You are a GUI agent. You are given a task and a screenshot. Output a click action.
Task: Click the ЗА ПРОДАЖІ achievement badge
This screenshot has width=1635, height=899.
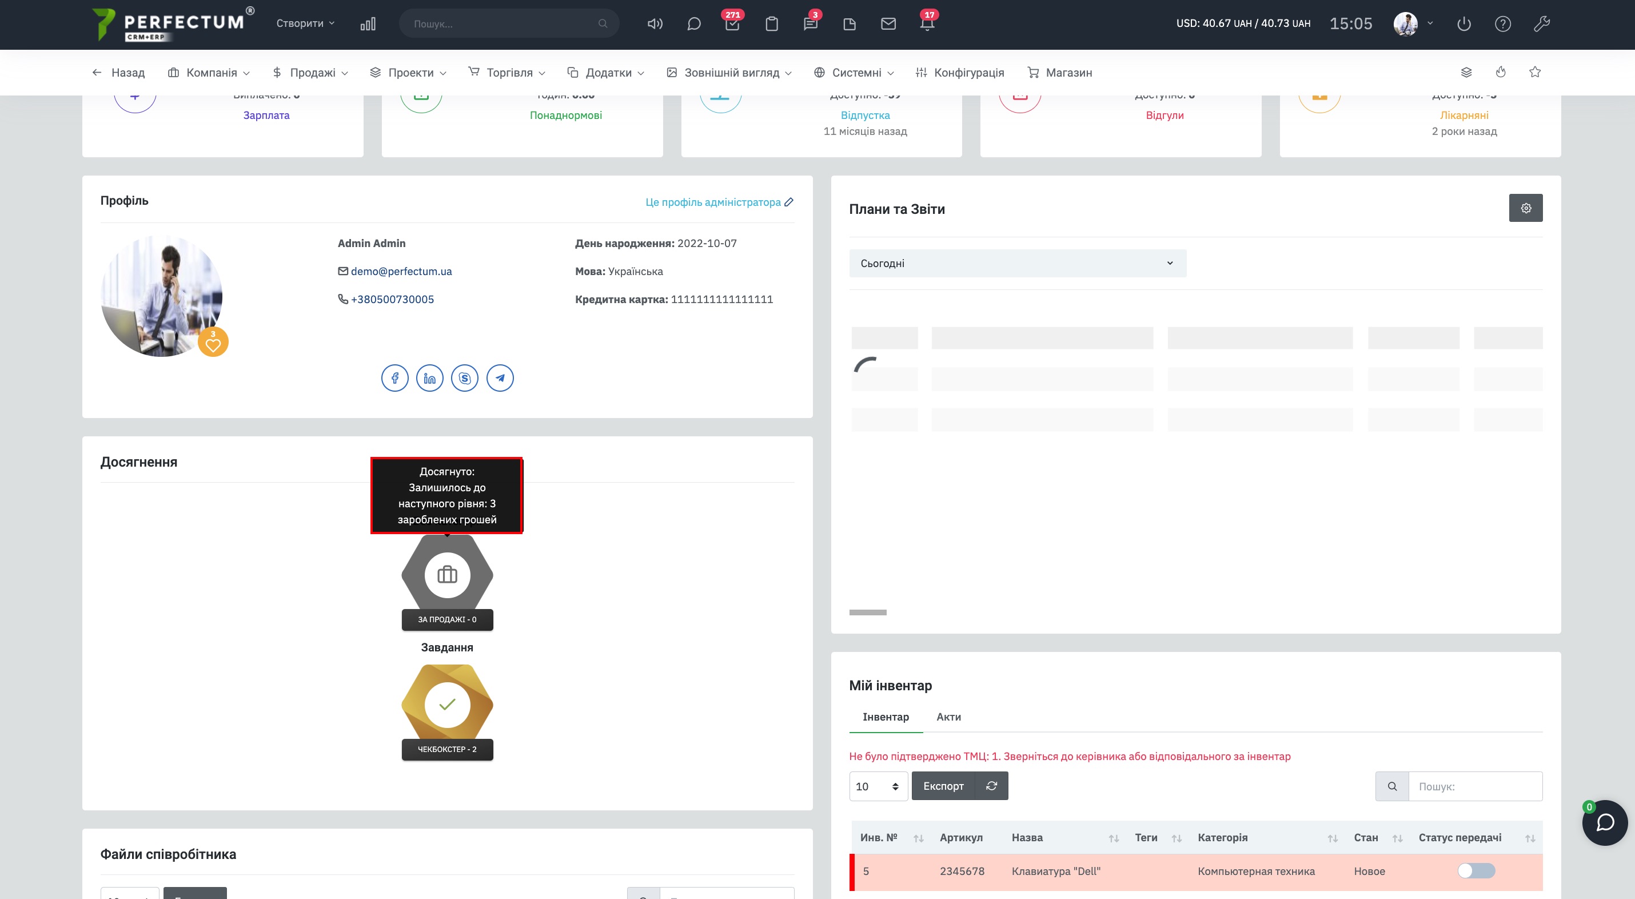click(447, 583)
